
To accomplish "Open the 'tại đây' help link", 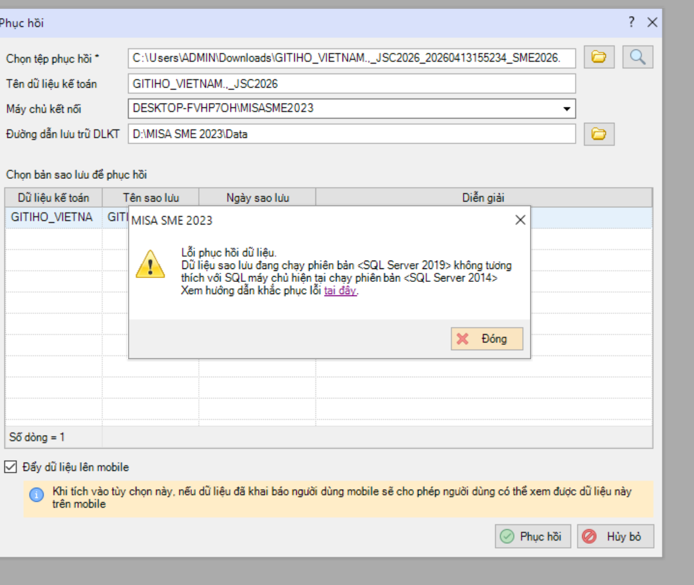I will point(340,291).
